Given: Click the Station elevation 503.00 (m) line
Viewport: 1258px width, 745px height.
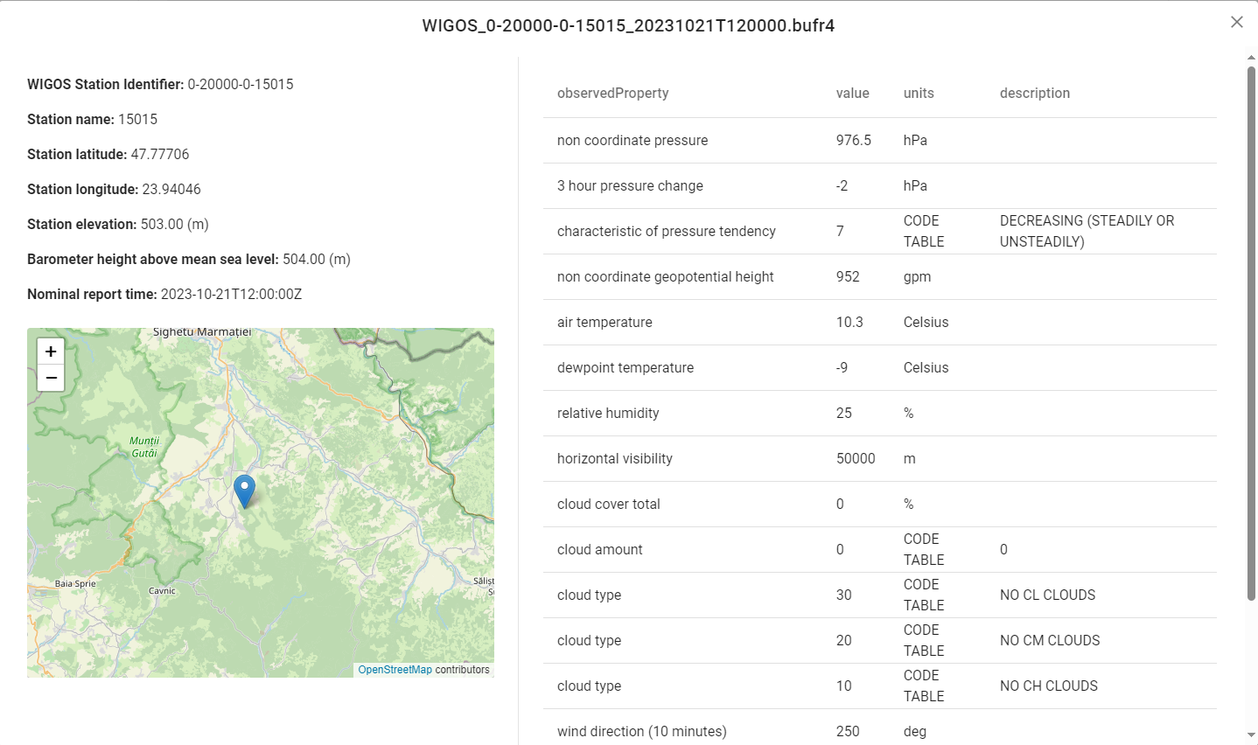Looking at the screenshot, I should [118, 225].
